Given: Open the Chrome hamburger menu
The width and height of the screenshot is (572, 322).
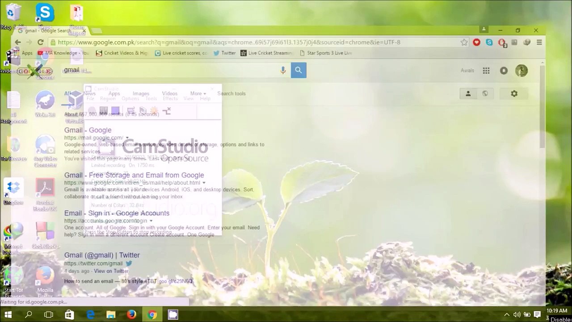Looking at the screenshot, I should (x=539, y=42).
